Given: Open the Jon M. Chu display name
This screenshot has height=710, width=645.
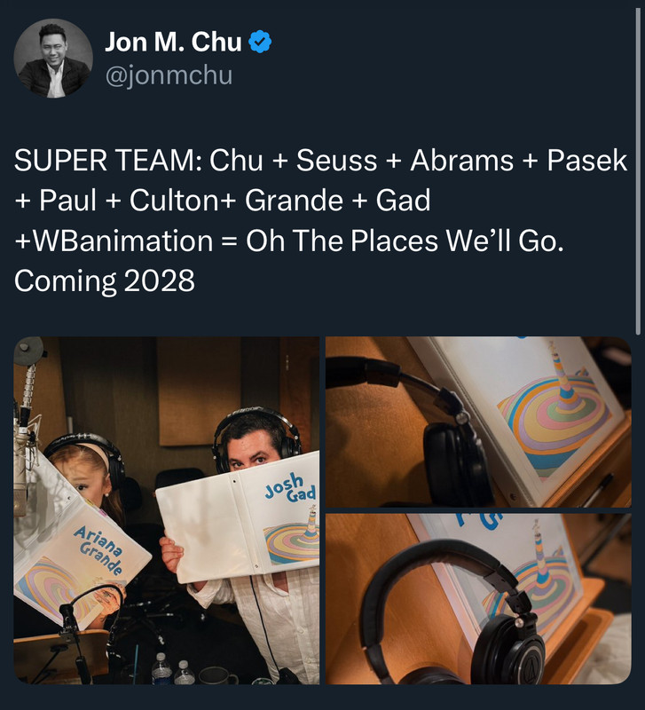Looking at the screenshot, I should [x=173, y=42].
